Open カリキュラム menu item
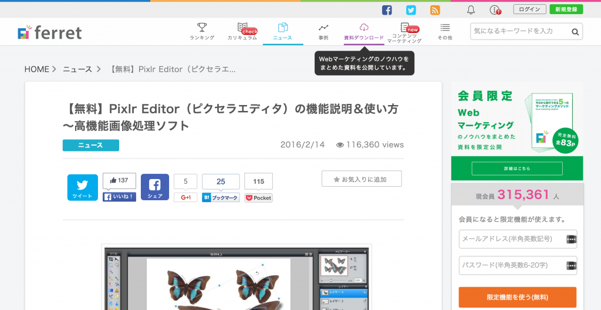Screen dimensions: 601x310 pyautogui.click(x=242, y=32)
